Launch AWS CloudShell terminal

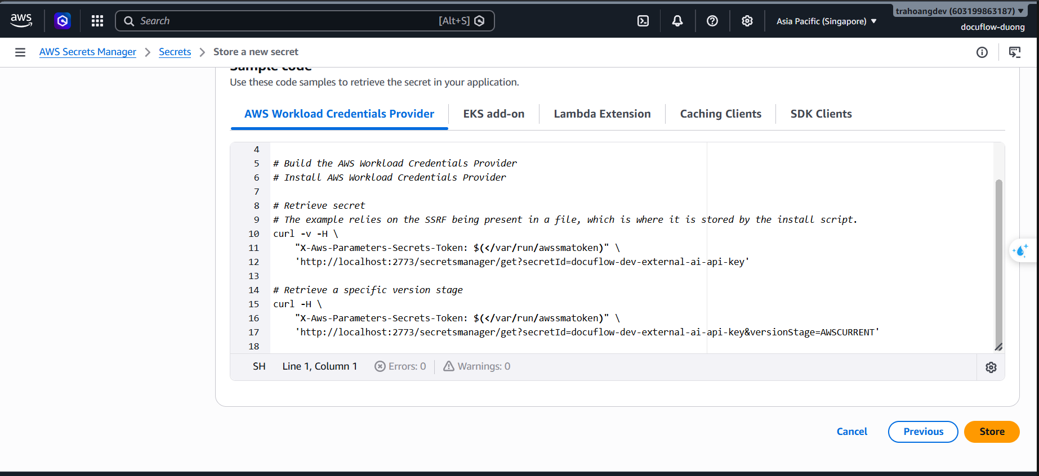[x=643, y=21]
